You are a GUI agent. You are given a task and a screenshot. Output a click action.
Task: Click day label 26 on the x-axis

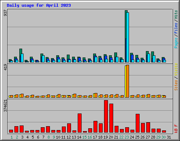coord(142,137)
